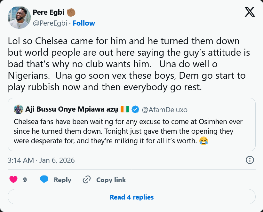Click the main tweet text body

[128, 64]
